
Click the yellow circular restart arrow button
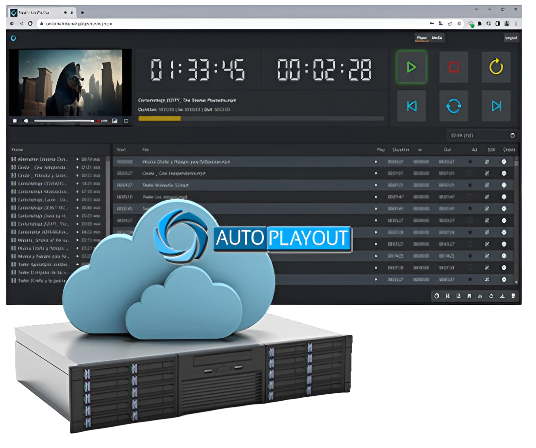pos(496,67)
